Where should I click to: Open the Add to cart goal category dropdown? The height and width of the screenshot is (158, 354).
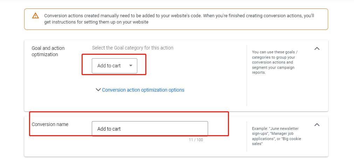point(114,66)
